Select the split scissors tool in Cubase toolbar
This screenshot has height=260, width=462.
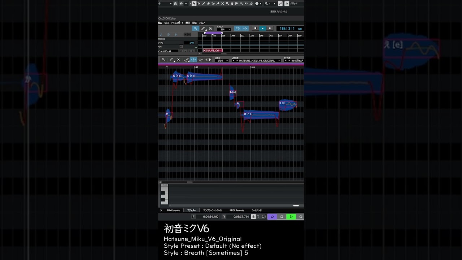[x=213, y=4]
